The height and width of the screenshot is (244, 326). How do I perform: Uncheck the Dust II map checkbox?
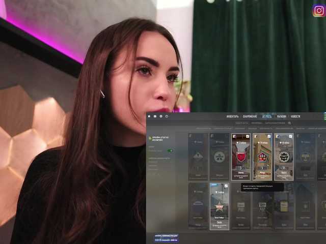coord(290,136)
